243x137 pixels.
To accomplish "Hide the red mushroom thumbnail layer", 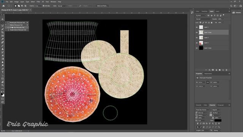I will [197, 43].
